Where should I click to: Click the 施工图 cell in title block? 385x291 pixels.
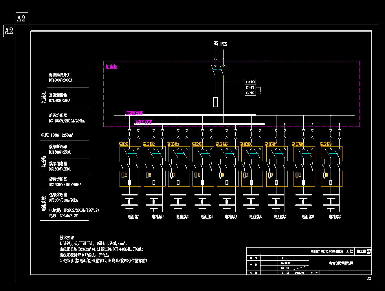click(x=361, y=251)
